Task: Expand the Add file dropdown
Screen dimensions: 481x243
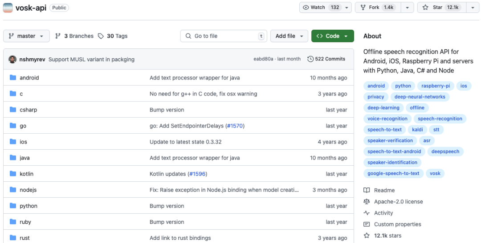Action: 289,36
